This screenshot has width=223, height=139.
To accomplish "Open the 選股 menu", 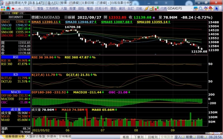I will tap(113, 9).
